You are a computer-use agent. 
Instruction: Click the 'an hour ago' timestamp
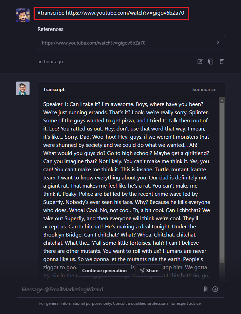(x=50, y=62)
